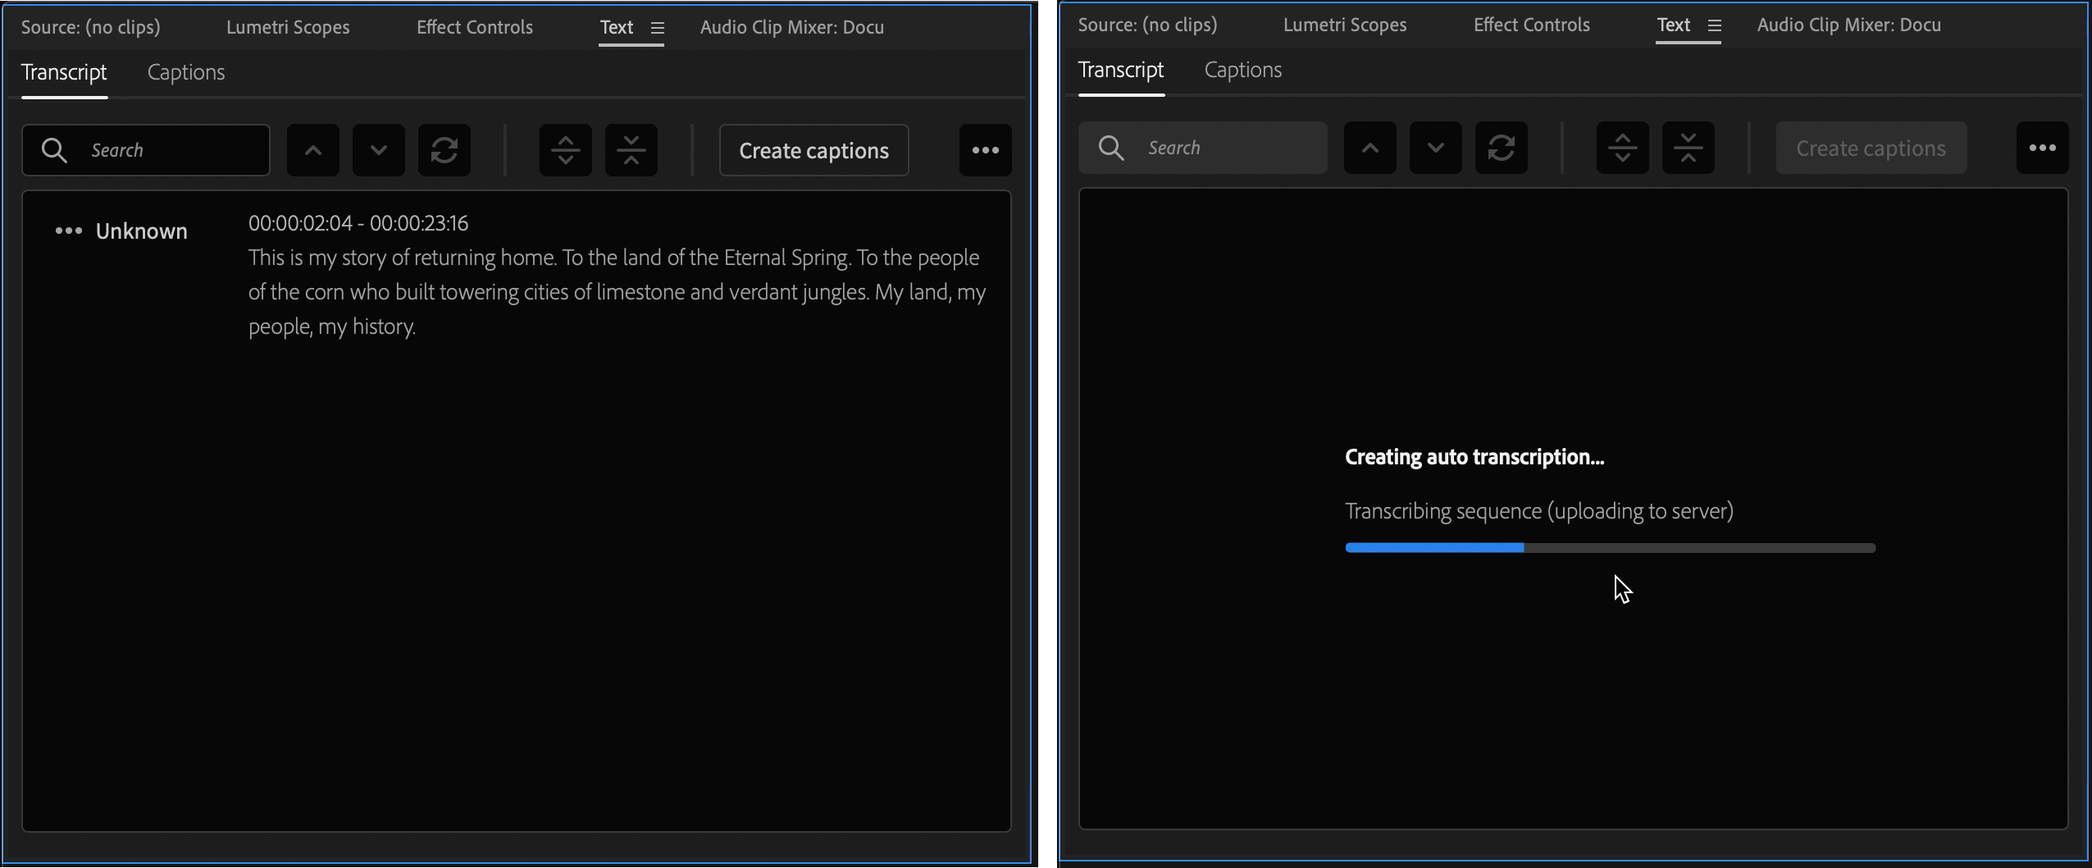Open Audio Clip Mixer tab in right panel
Screen dimensions: 2092x868
1849,25
